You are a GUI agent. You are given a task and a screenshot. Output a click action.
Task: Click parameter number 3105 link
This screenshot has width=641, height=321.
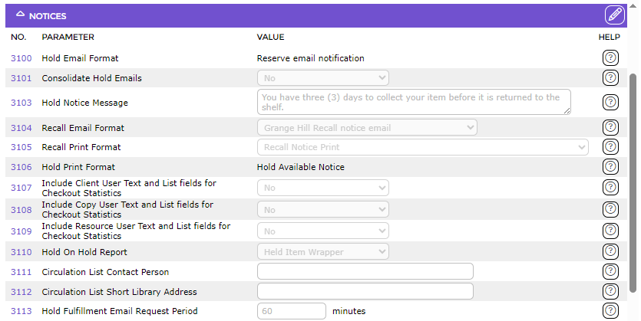(x=21, y=147)
